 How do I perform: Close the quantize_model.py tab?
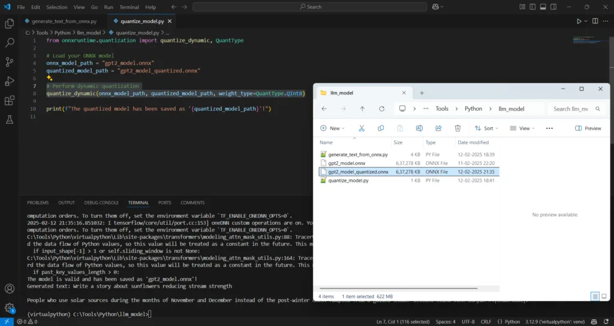coord(170,21)
